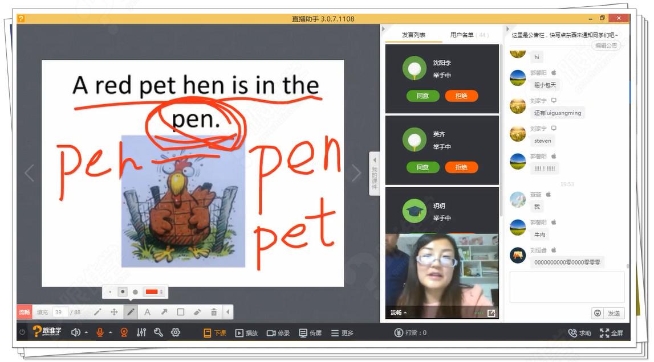Image resolution: width=654 pixels, height=362 pixels.
Task: Reject 英齐's raise-hand request
Action: point(461,167)
